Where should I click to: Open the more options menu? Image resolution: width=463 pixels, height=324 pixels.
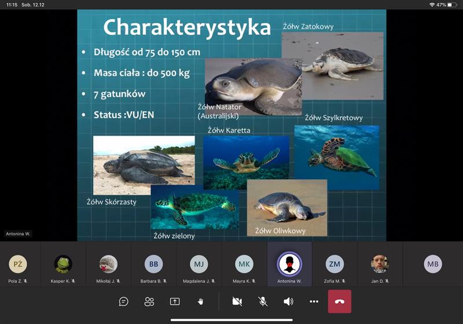314,301
